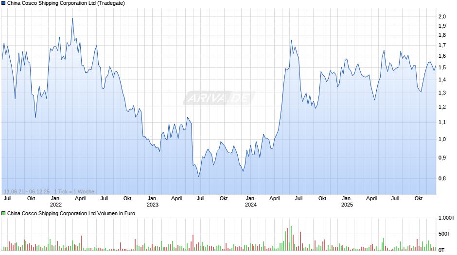This screenshot has width=457, height=255.
Task: Click the 'China Cosco Shipping Corporation Ltd Volumen in Euro' title
Action: point(71,213)
